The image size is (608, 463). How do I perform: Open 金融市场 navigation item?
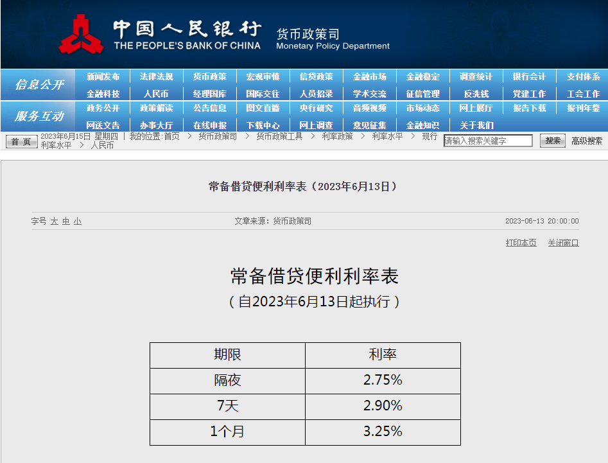click(370, 77)
